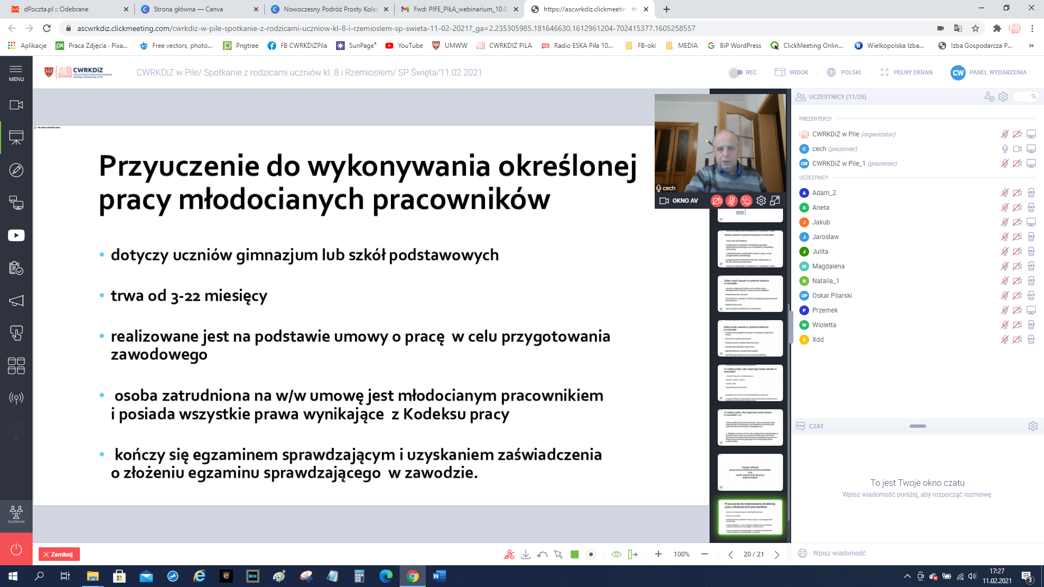Click PEŁNY EKRAN fullscreen button
Viewport: 1044px width, 587px height.
click(x=906, y=72)
